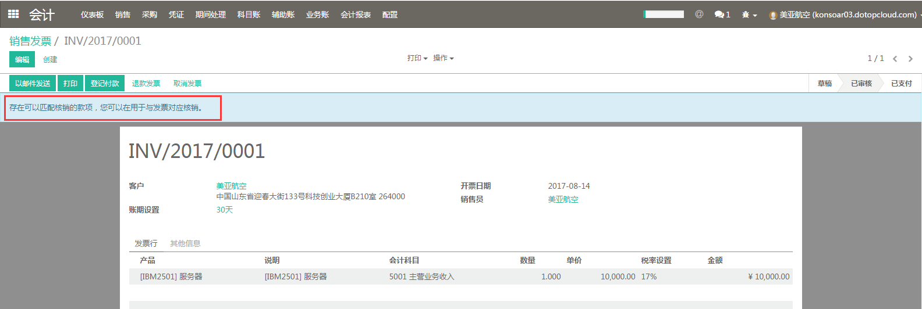Open the 业务账 menu
This screenshot has height=309, width=922.
317,15
